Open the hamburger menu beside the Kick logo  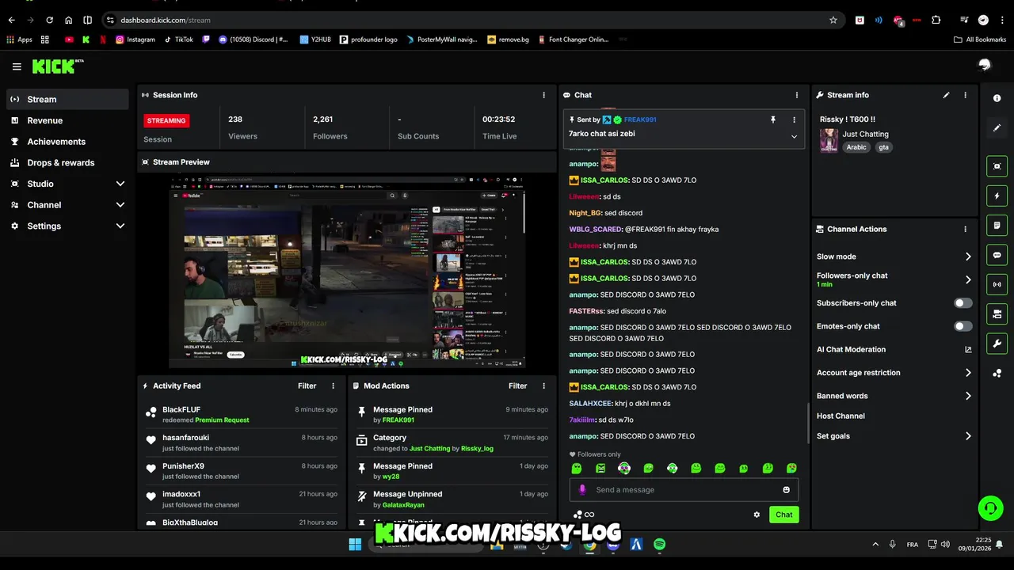(17, 67)
